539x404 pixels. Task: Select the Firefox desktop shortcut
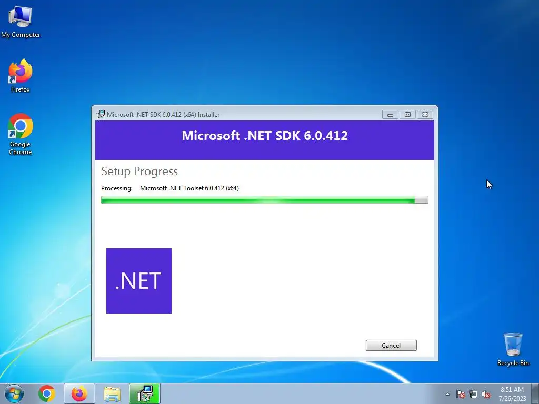[x=21, y=76]
